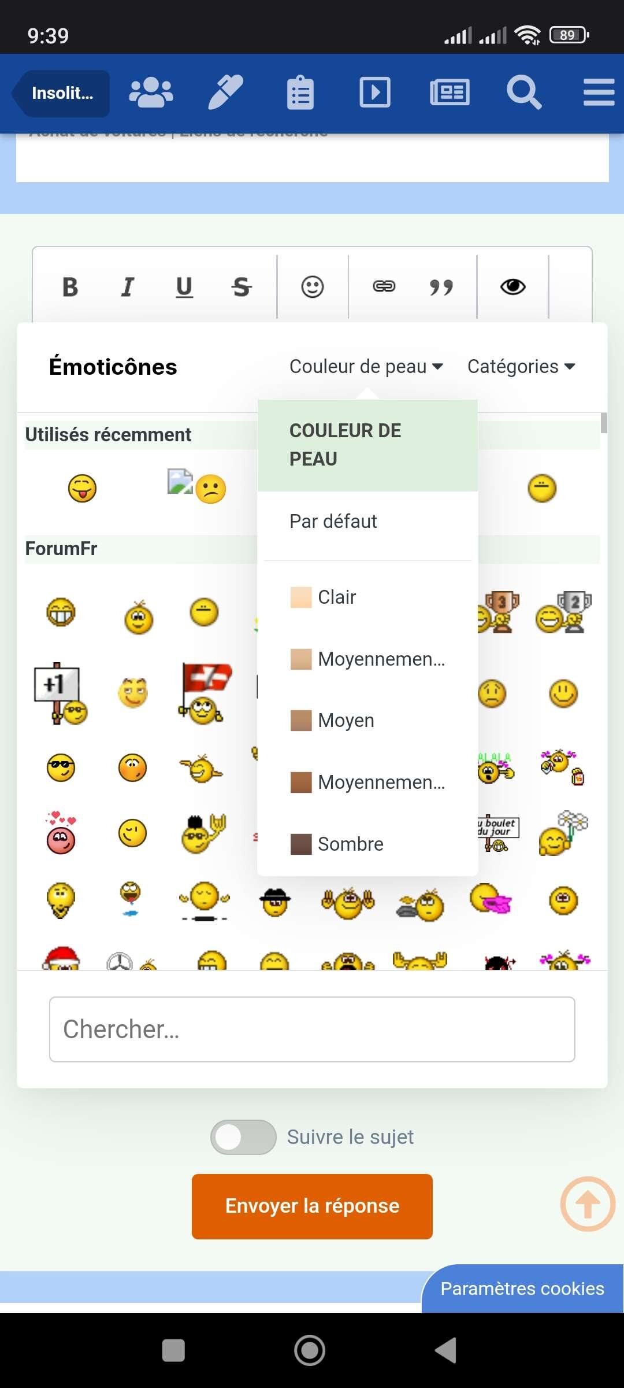Viewport: 624px width, 1388px height.
Task: Apply italic formatting button
Action: click(127, 287)
